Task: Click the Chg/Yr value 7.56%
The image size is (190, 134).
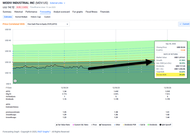Action: tap(167, 94)
